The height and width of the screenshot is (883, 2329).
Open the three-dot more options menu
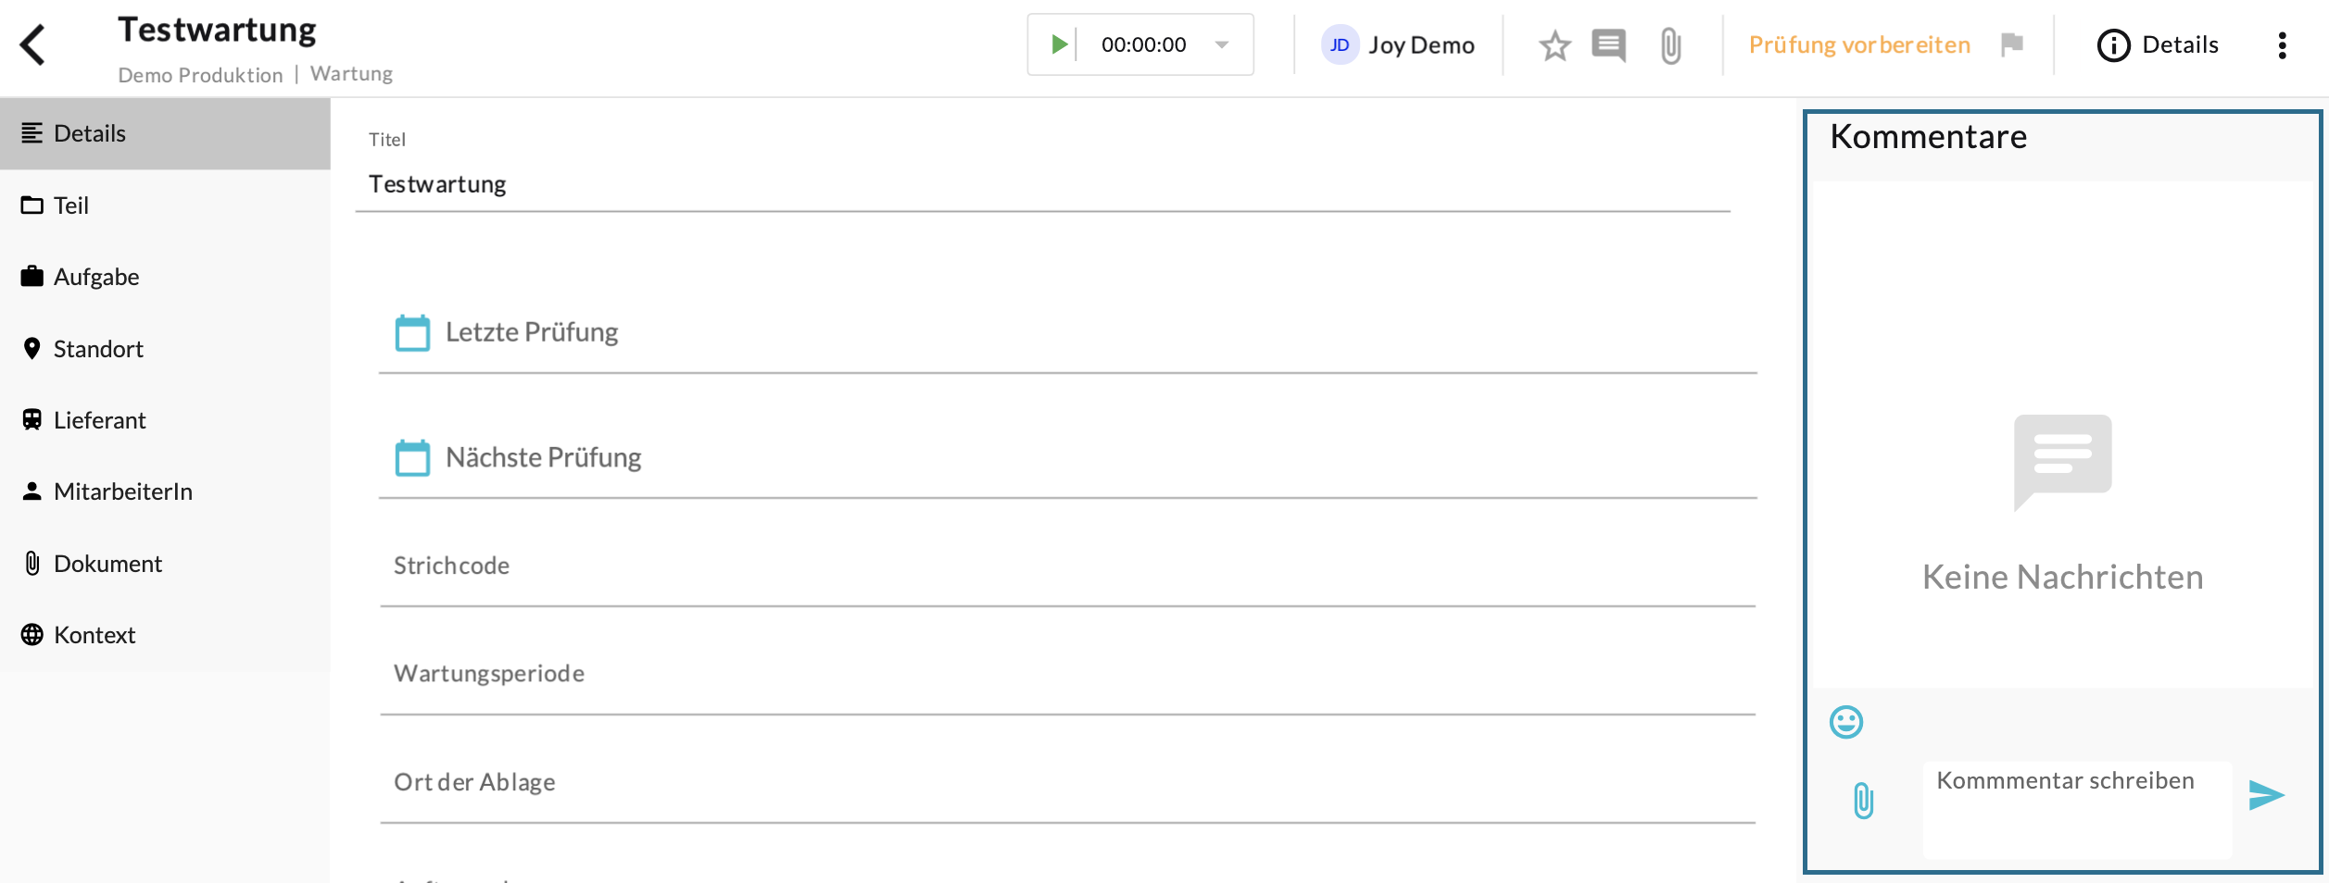2282,44
